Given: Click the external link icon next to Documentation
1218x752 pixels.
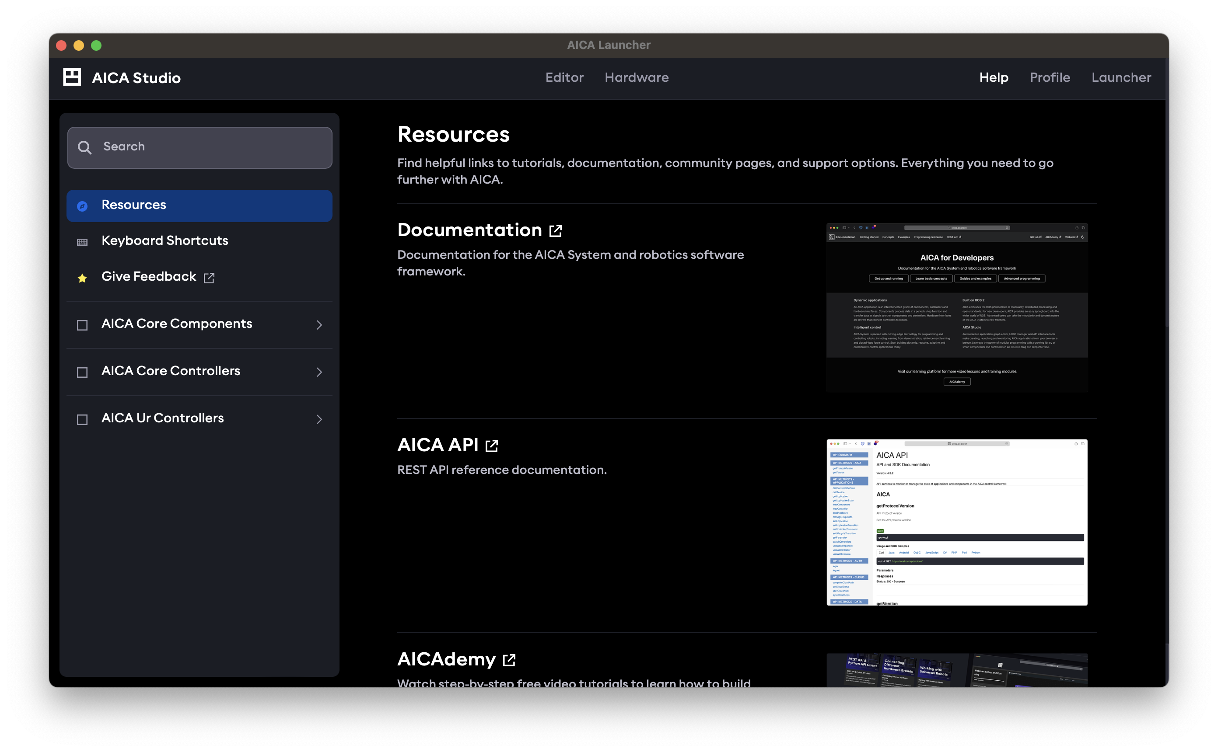Looking at the screenshot, I should point(556,230).
